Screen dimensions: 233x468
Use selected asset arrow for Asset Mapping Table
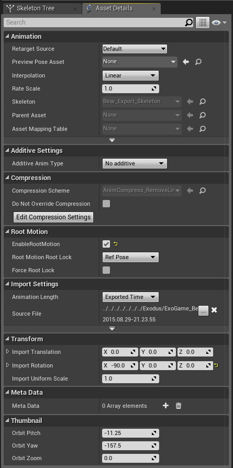tap(190, 129)
